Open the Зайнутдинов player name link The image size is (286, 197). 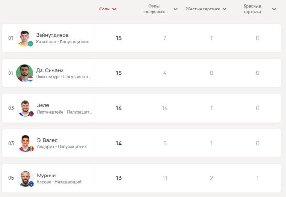pyautogui.click(x=52, y=35)
